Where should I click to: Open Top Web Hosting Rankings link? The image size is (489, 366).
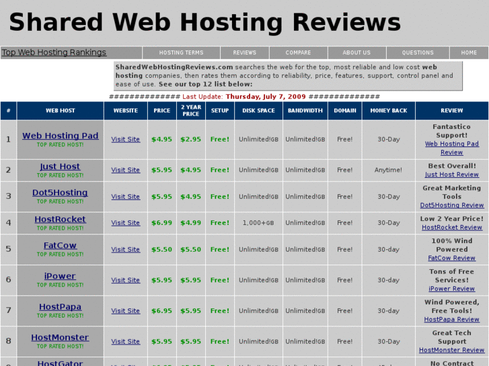pos(54,52)
